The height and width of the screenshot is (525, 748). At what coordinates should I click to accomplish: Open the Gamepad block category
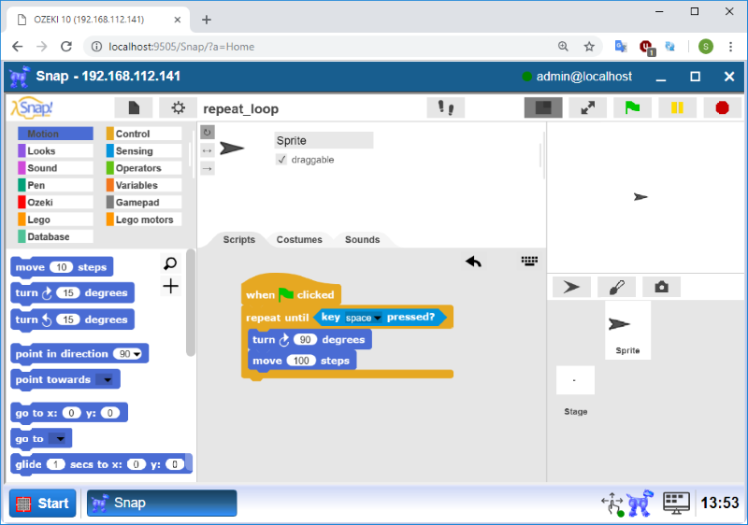[144, 203]
